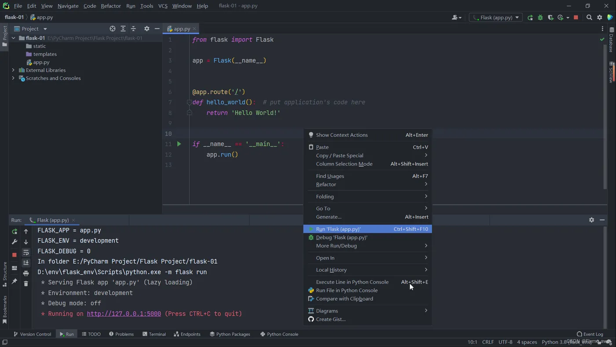The height and width of the screenshot is (347, 616).
Task: Open the Project view dropdown arrow
Action: (x=45, y=29)
